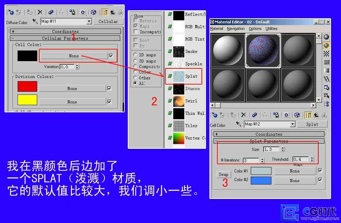Toggle checkered Background icon on right toolbar
The image size is (341, 223).
(x=326, y=54)
